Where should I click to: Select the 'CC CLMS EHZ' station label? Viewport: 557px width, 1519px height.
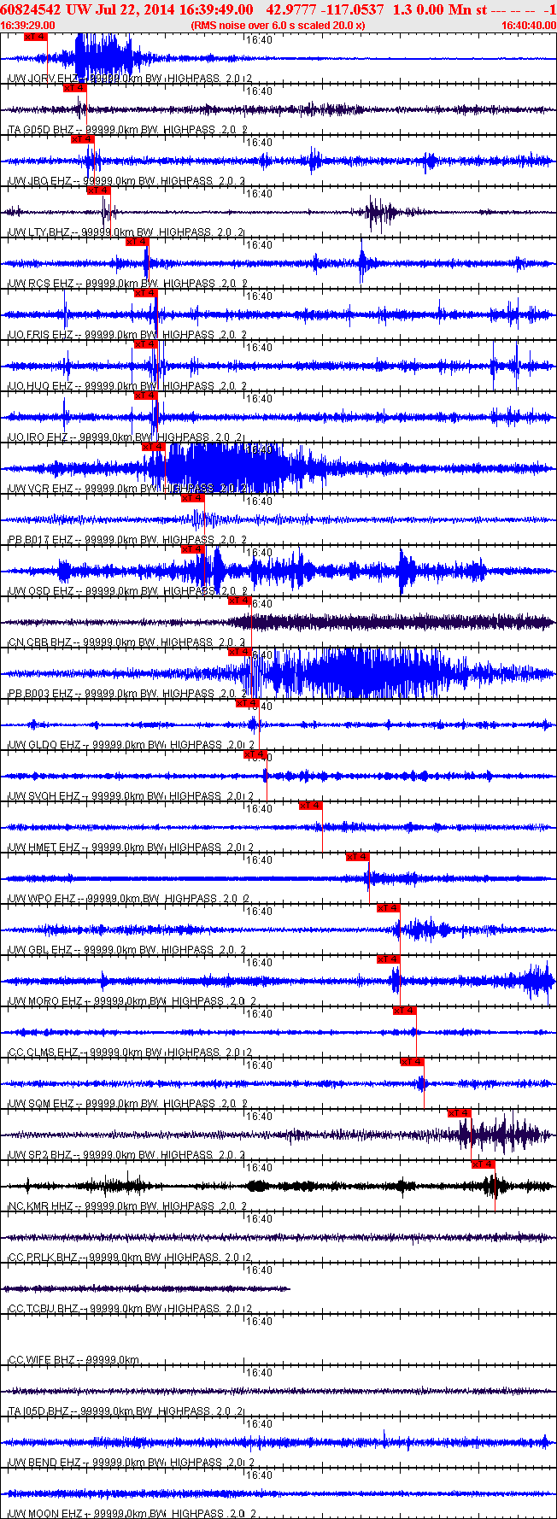coord(44,1053)
